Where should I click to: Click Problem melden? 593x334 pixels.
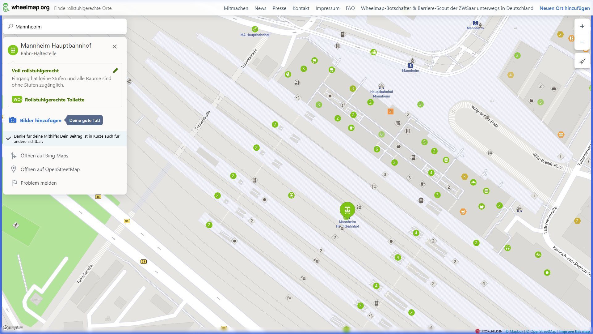click(39, 183)
